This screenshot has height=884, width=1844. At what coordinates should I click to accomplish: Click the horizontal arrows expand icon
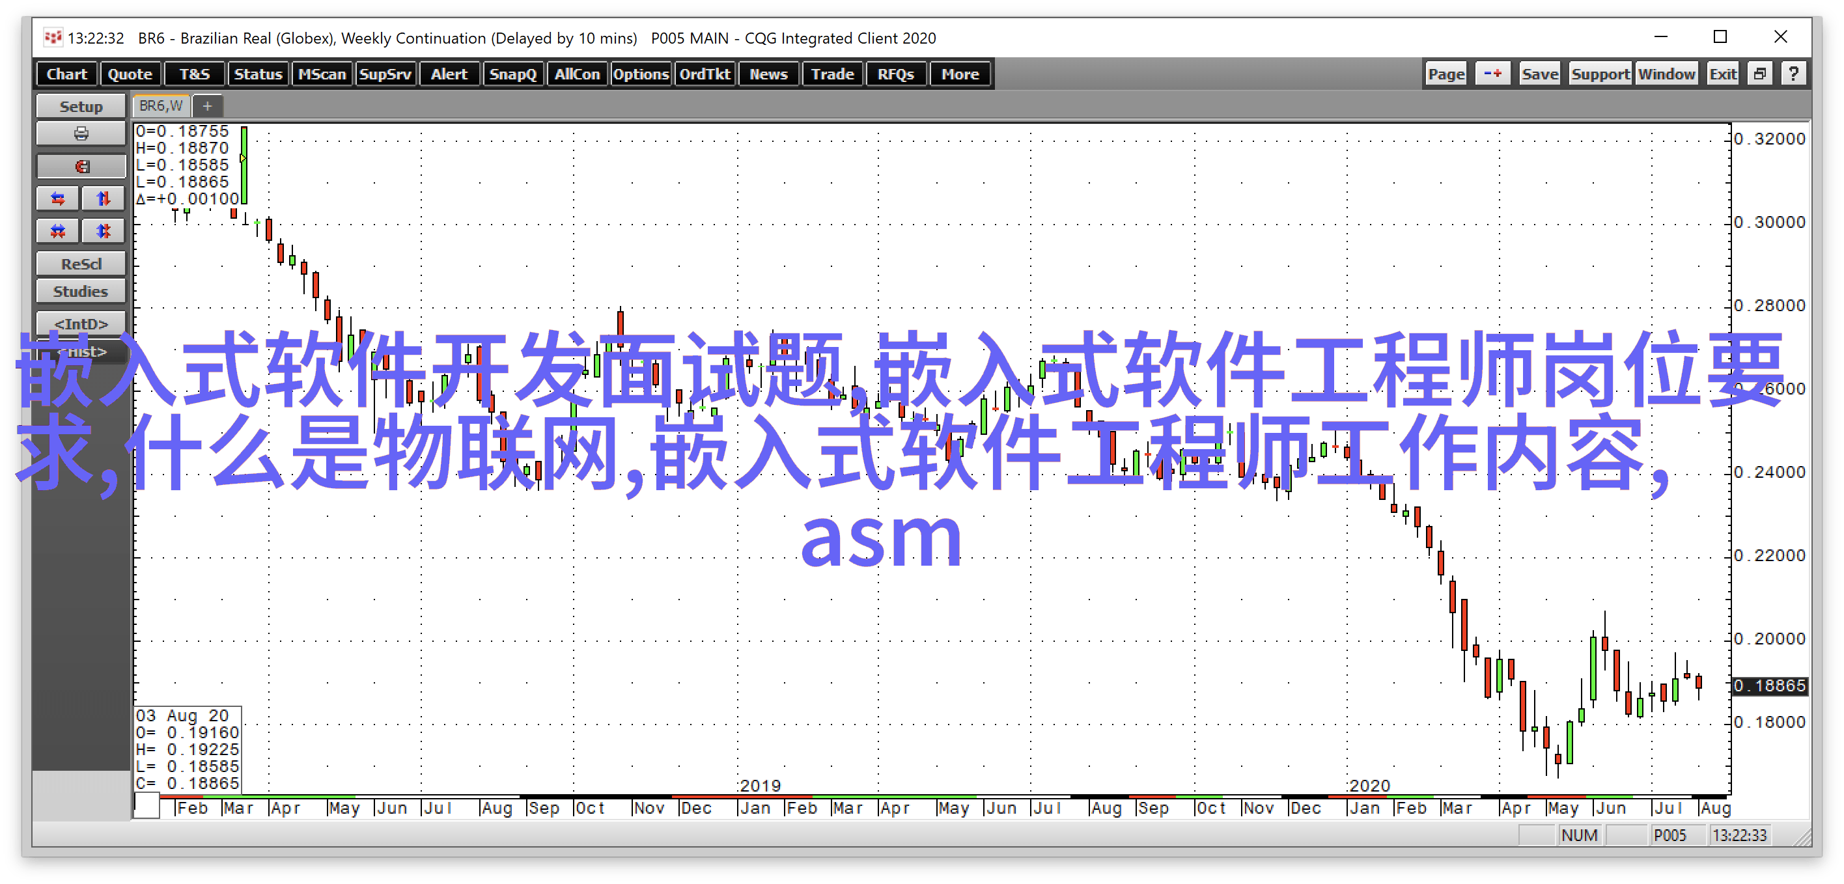point(57,199)
